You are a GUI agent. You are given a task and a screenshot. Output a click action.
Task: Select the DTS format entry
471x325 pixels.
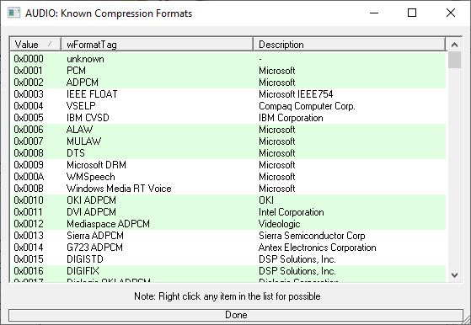point(76,153)
